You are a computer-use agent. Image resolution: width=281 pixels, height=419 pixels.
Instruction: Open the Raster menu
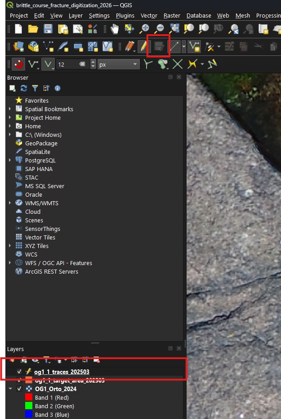[172, 16]
